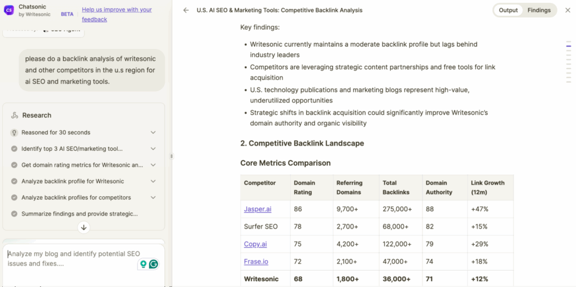576x287 pixels.
Task: Click the Chatsonic logo icon
Action: pos(9,10)
